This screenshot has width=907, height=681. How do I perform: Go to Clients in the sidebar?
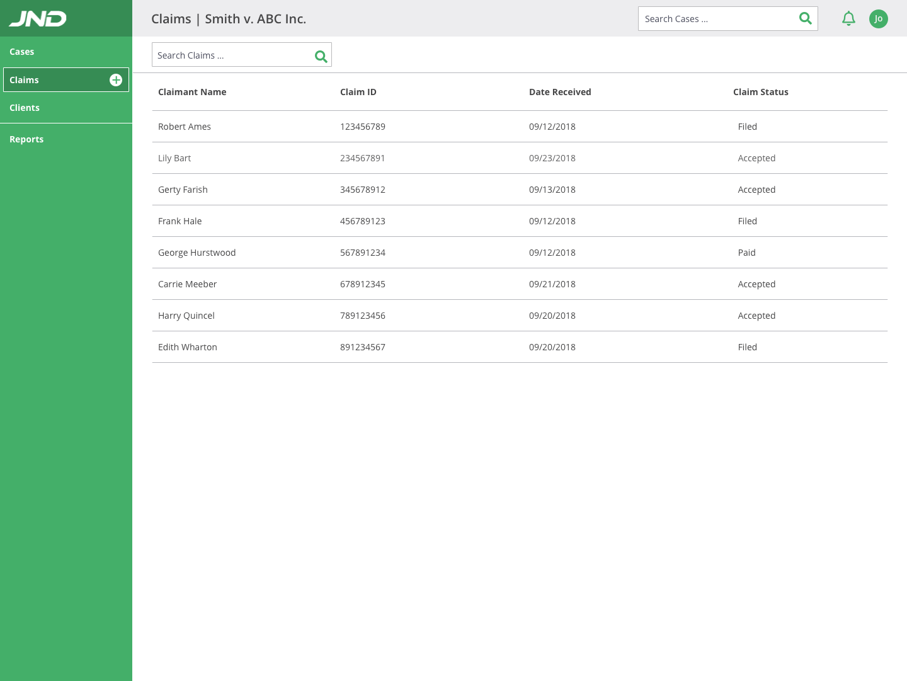click(25, 108)
